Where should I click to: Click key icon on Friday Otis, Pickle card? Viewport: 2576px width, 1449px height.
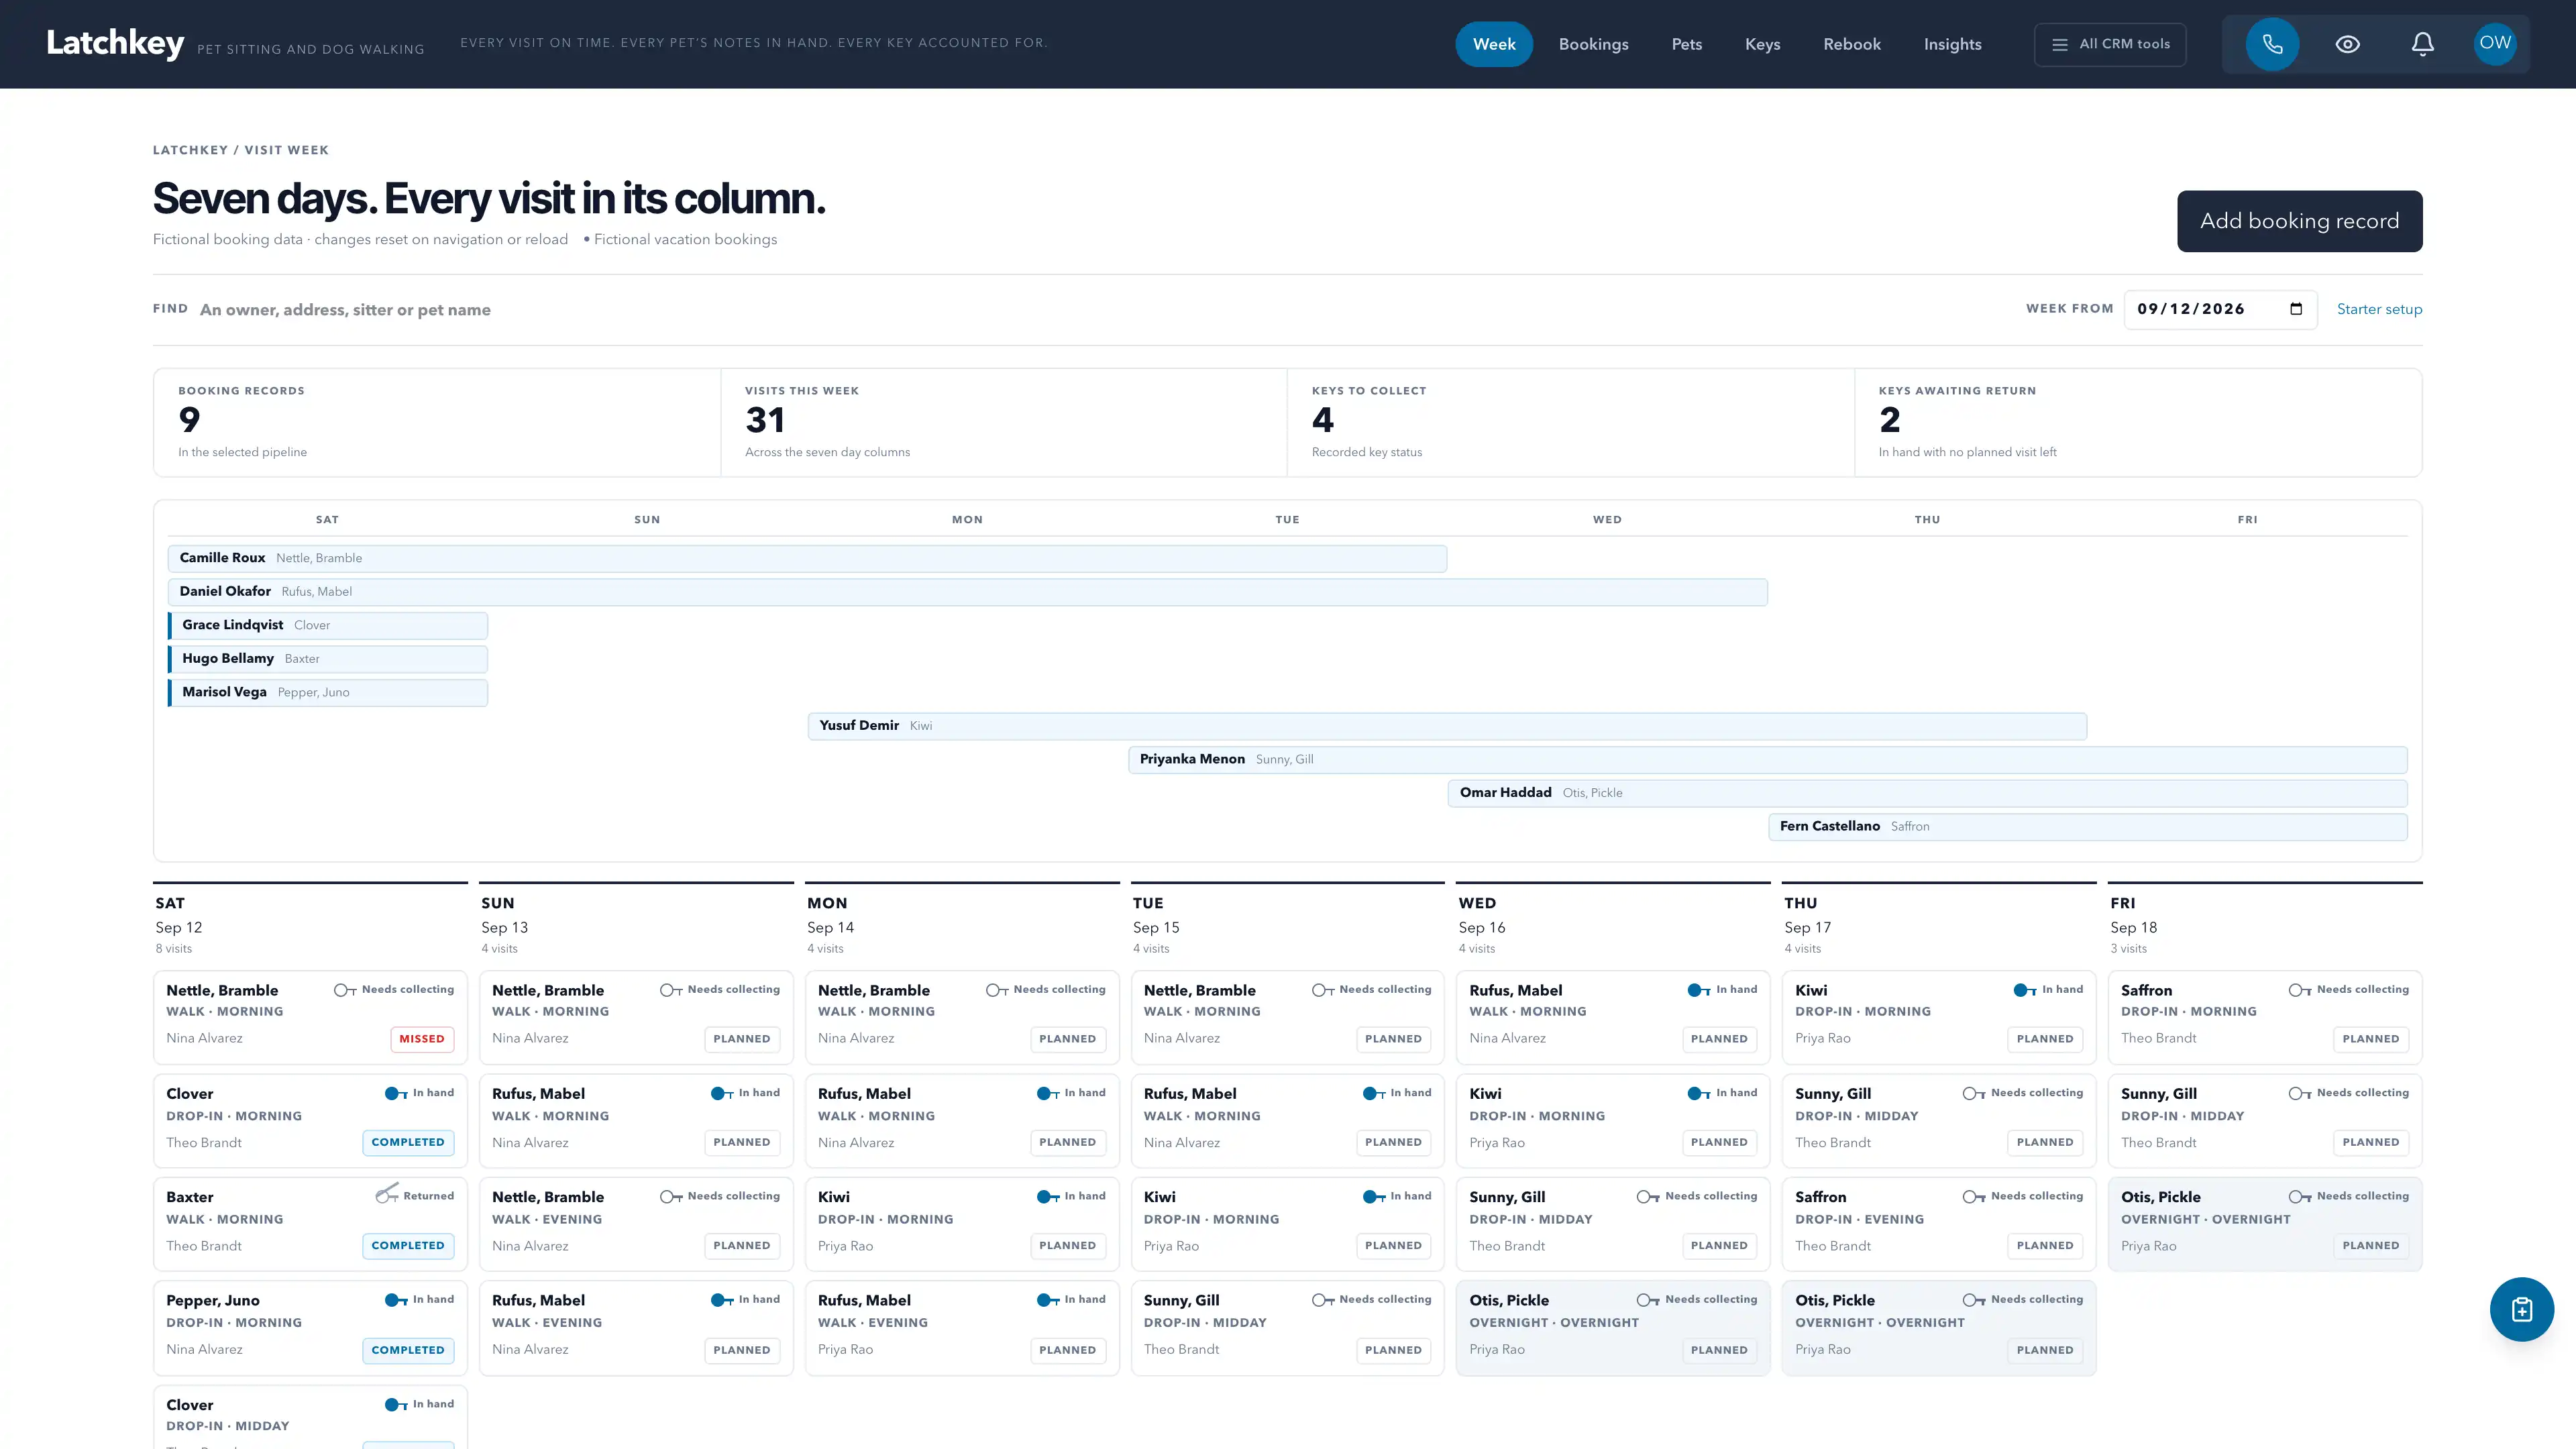(x=2300, y=1196)
